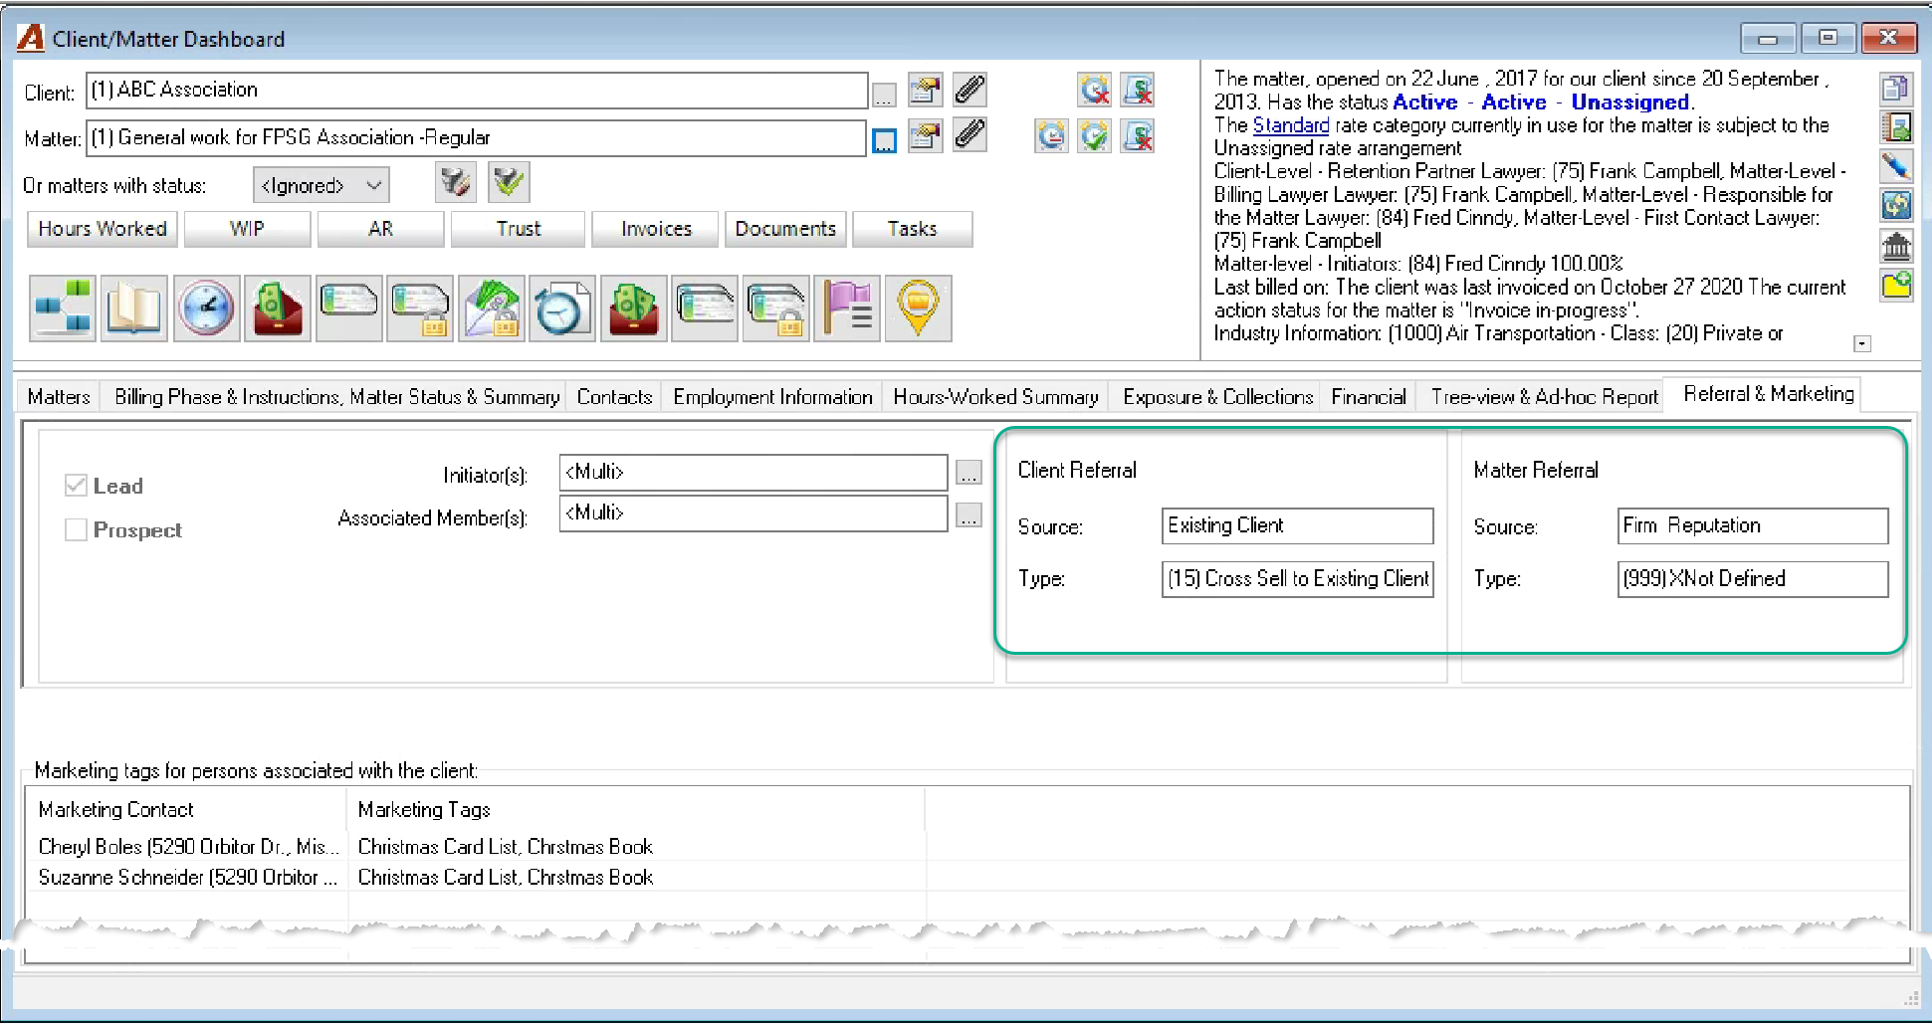Open the Initiator(s) ellipsis selector

point(968,474)
